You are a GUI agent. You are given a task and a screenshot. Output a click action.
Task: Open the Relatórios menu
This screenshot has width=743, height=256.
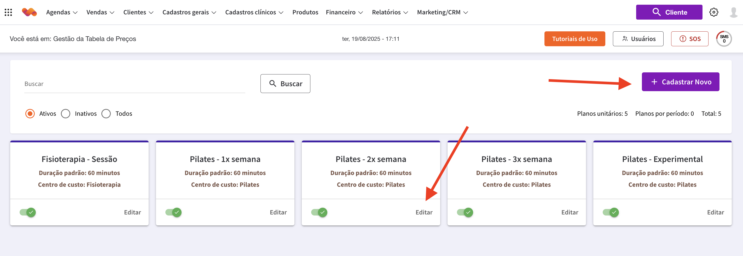pyautogui.click(x=390, y=12)
